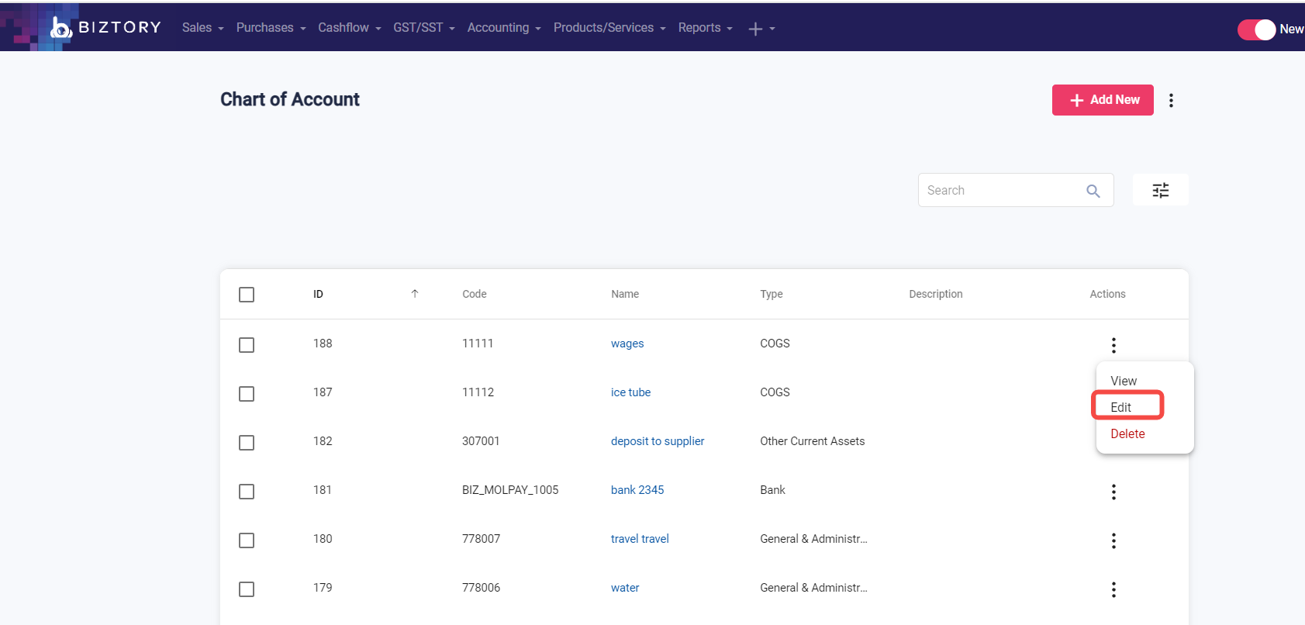Tick the select-all checkbox in header
Viewport: 1305px width, 625px height.
coord(247,295)
